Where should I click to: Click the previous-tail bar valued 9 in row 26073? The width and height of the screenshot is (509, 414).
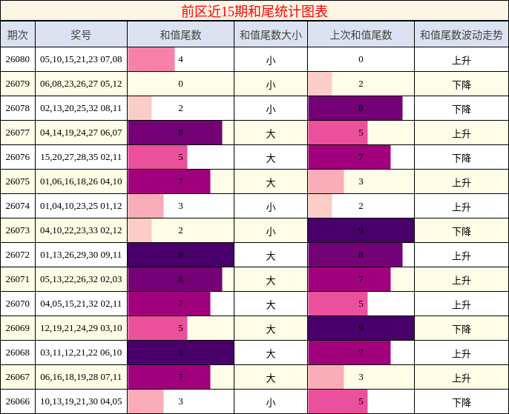[x=361, y=230]
